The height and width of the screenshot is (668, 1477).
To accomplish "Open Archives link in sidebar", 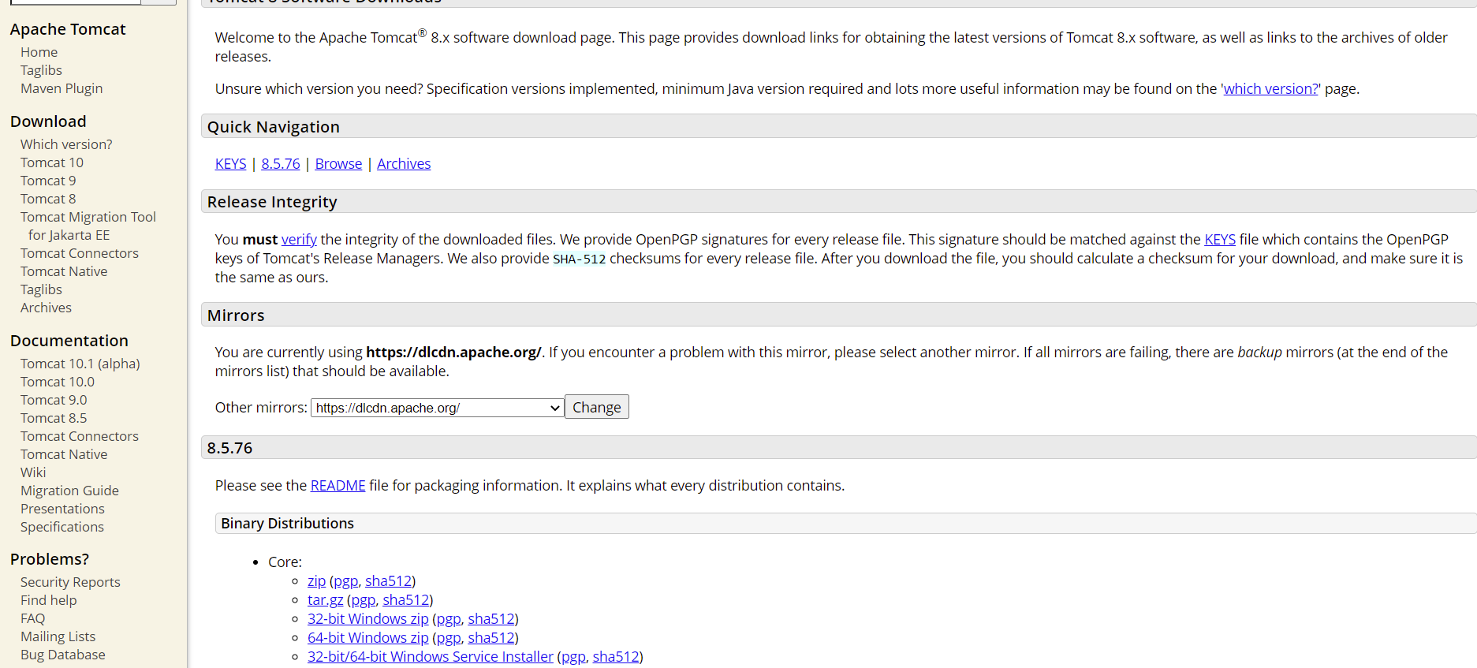I will click(x=46, y=308).
